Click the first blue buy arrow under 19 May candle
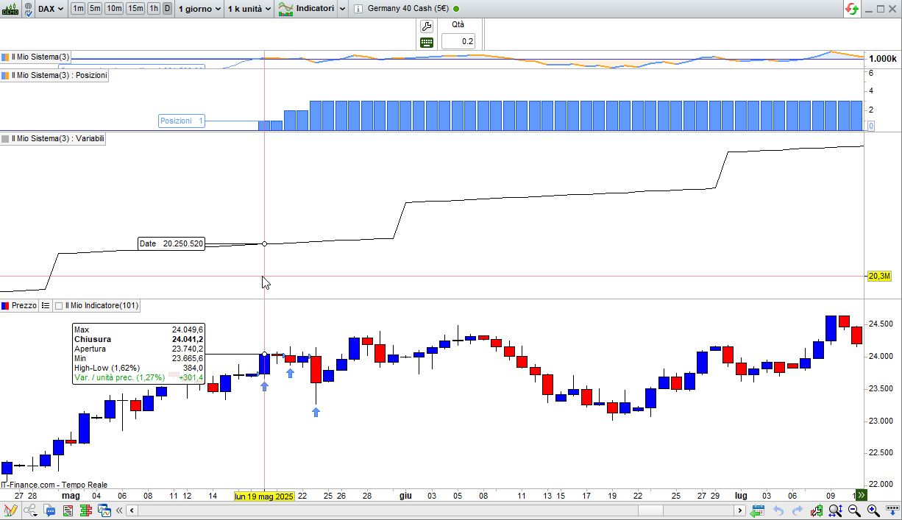 265,386
